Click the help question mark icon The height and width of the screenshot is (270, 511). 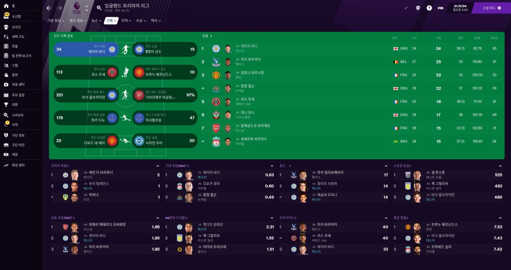[429, 8]
